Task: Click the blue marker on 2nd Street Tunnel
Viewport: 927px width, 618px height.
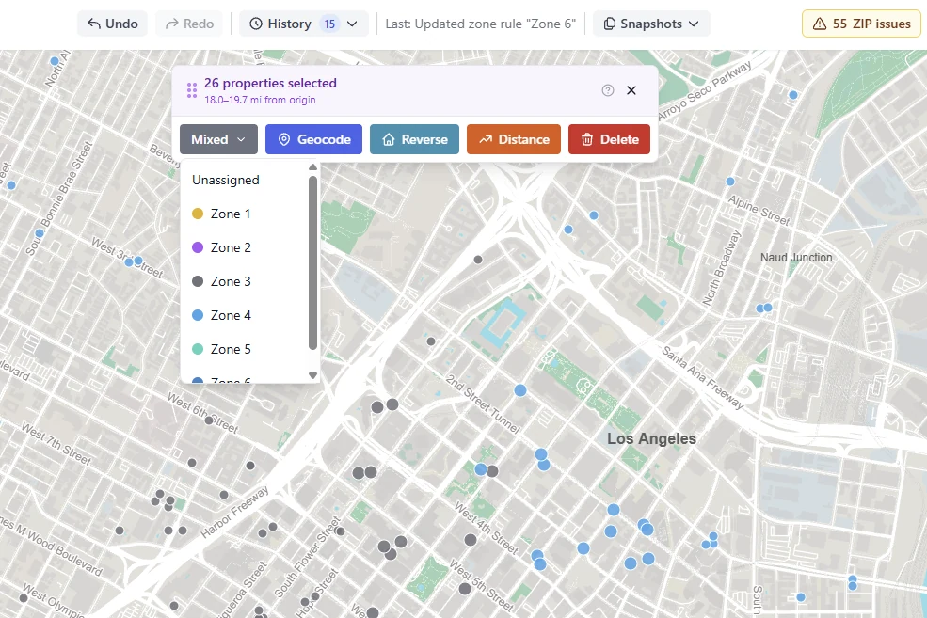Action: pyautogui.click(x=520, y=390)
